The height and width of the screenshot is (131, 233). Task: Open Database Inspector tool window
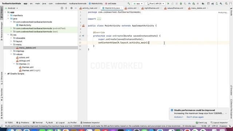coord(90,123)
